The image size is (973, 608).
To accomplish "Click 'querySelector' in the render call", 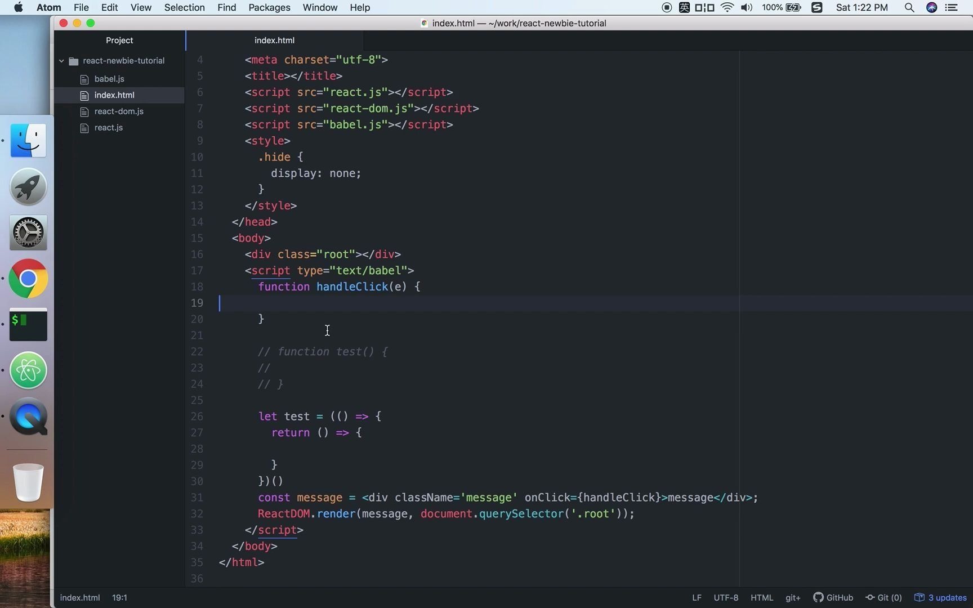I will coord(521,514).
